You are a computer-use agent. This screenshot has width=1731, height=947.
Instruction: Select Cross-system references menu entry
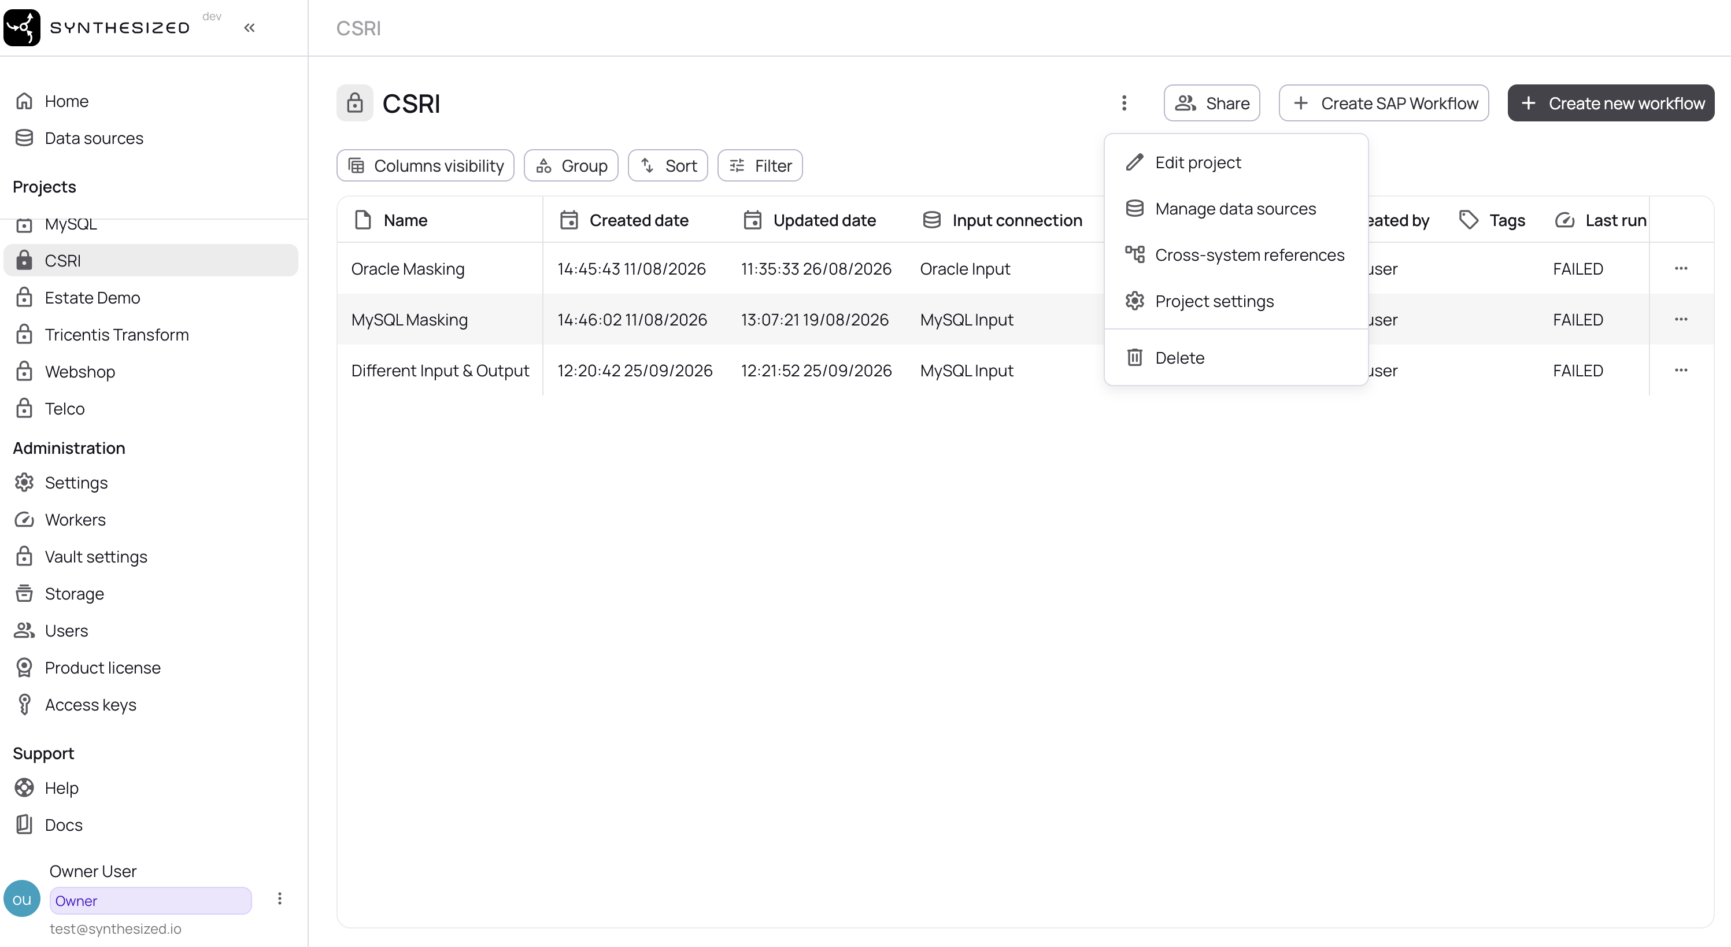[1236, 256]
